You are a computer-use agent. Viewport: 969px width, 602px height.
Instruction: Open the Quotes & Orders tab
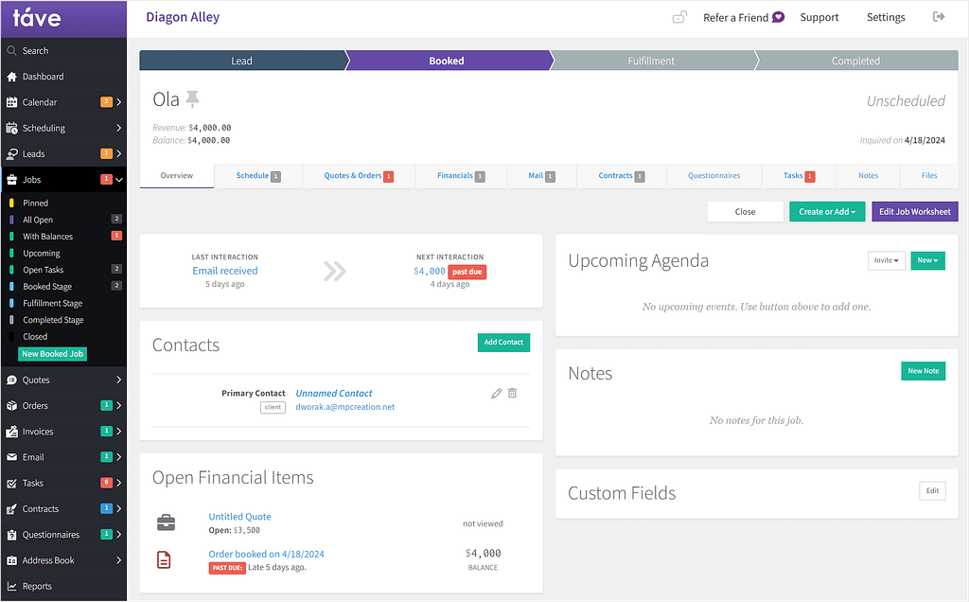click(x=358, y=176)
